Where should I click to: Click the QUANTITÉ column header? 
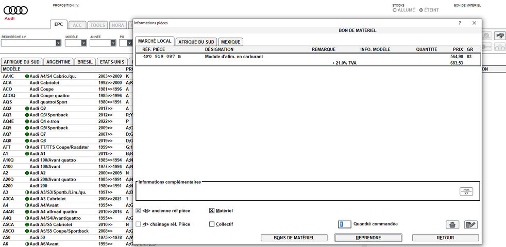[427, 49]
